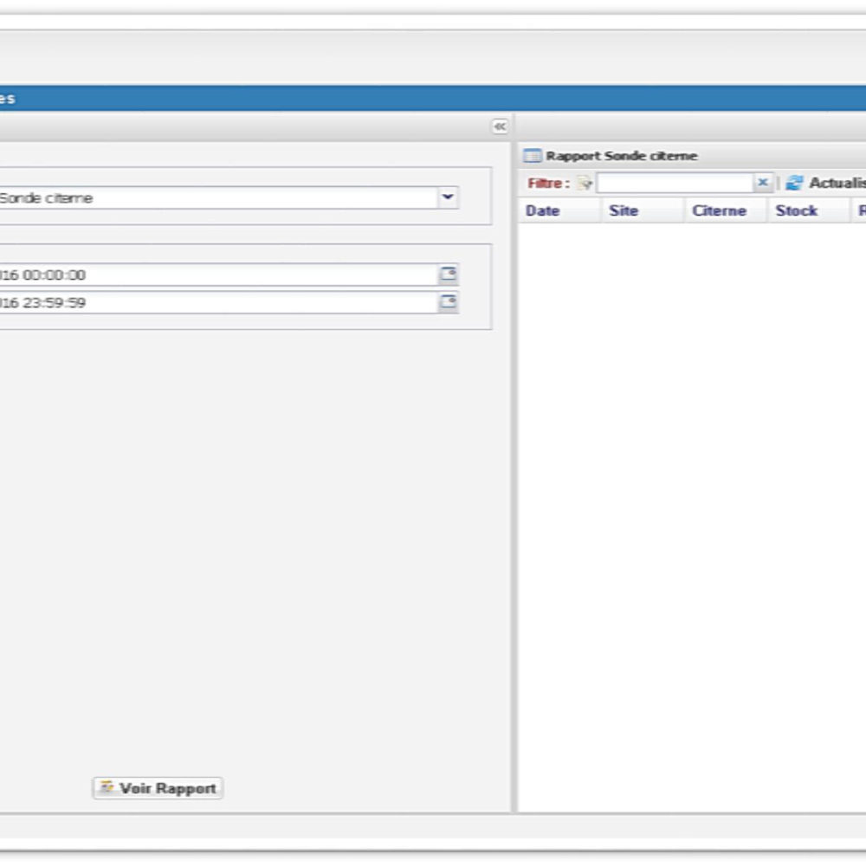Sort by the Date column header

tap(543, 210)
